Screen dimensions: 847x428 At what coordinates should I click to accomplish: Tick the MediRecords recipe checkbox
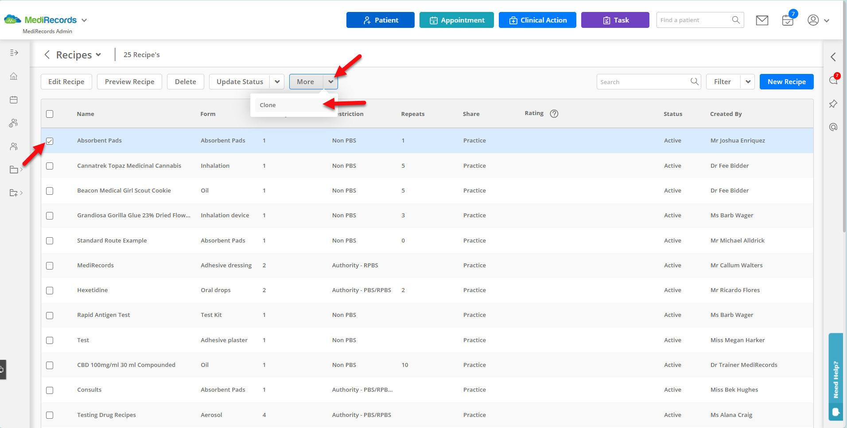coord(50,266)
